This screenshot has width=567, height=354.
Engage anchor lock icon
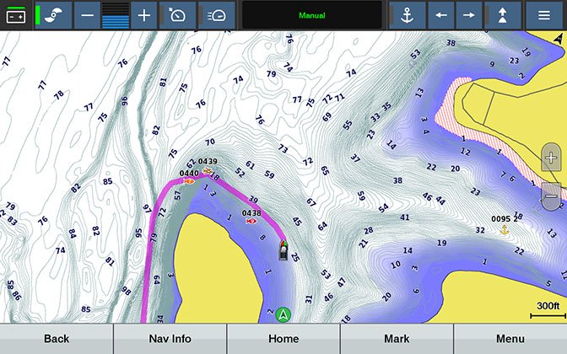click(x=408, y=15)
